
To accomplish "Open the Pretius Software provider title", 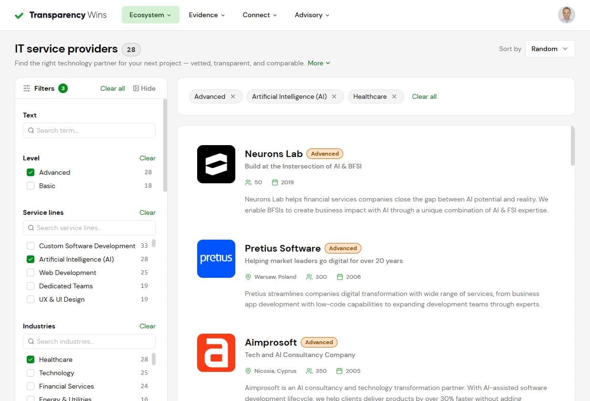I will [283, 248].
